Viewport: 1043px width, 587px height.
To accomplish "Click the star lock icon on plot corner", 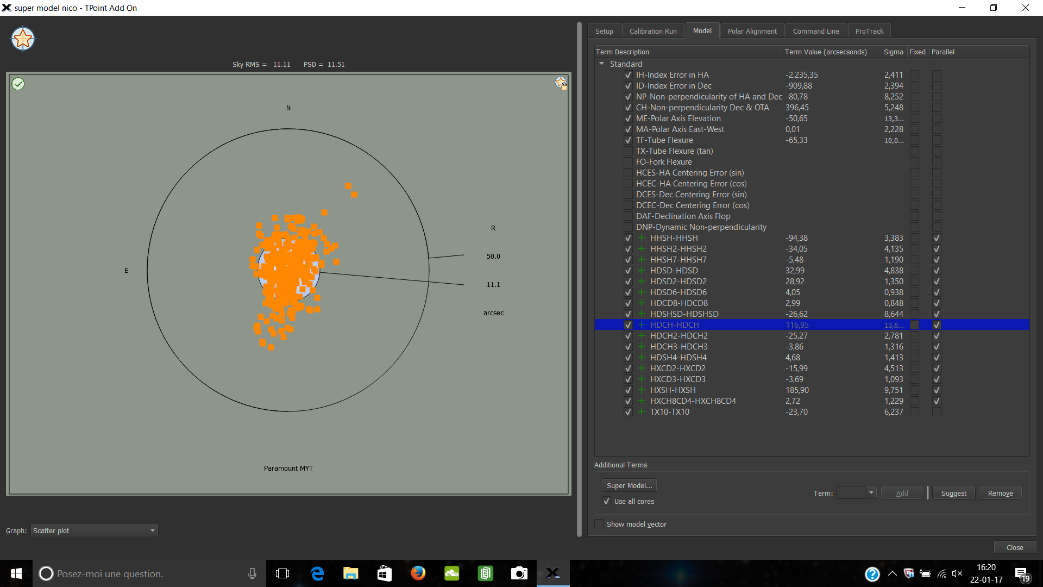I will 561,83.
